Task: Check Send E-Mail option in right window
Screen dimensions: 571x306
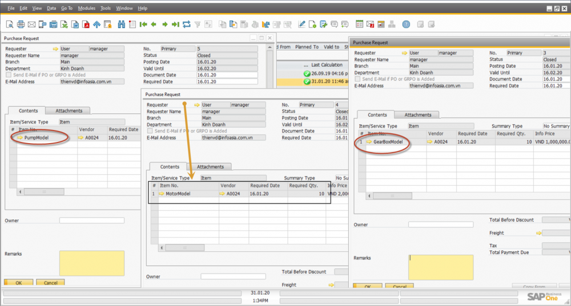Action: (x=357, y=79)
